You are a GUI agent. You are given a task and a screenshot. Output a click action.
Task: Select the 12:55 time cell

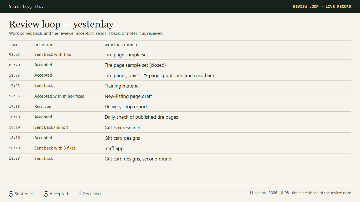tap(14, 75)
